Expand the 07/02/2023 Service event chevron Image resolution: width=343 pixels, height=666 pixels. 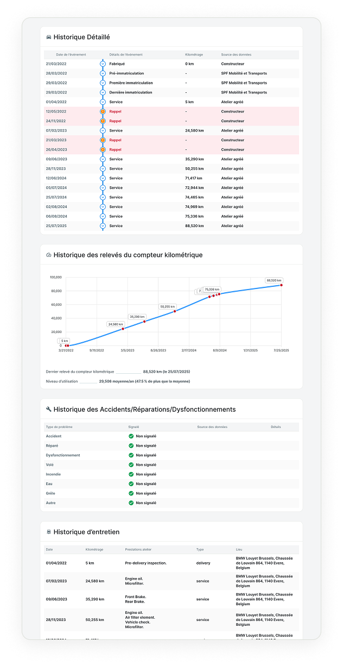click(103, 130)
